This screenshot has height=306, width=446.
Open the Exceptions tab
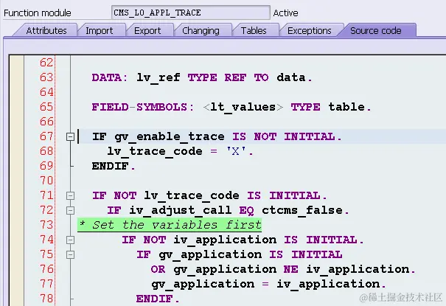click(309, 30)
